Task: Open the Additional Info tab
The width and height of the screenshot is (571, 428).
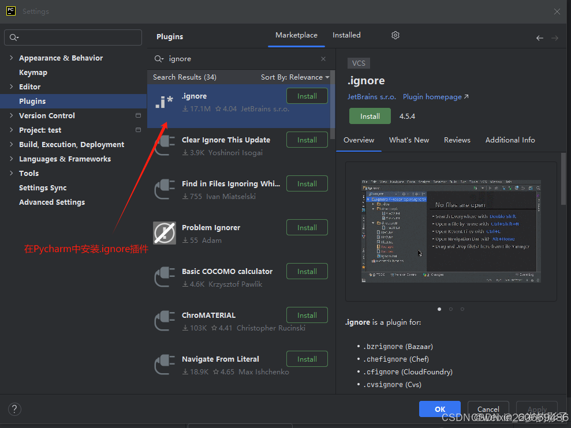Action: [510, 140]
